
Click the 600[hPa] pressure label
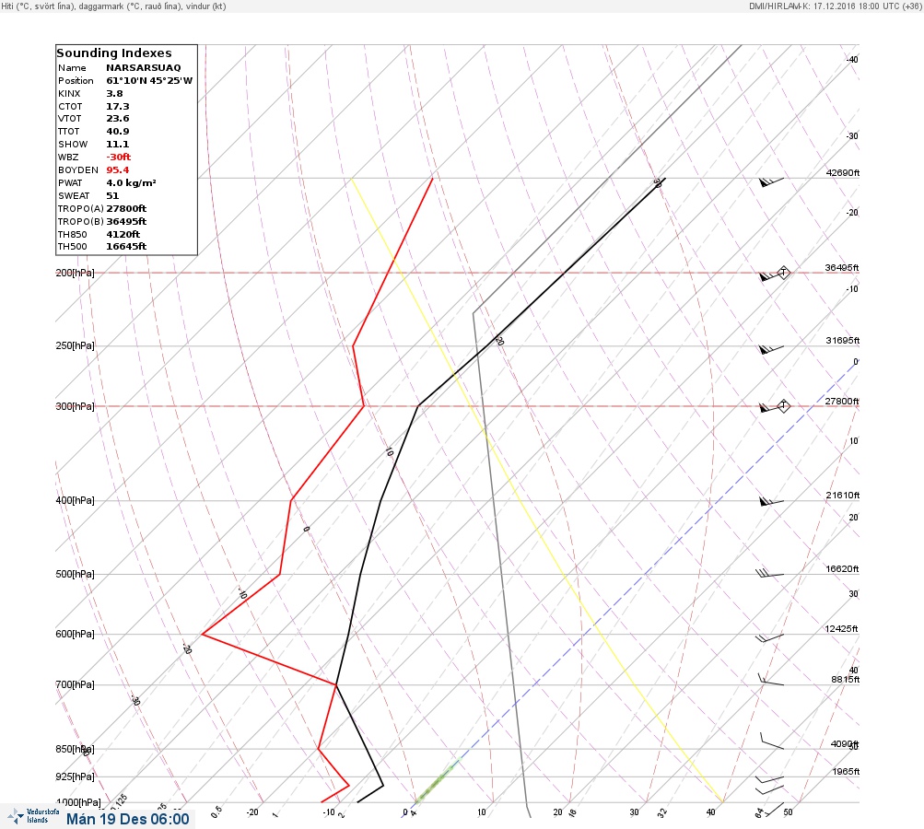[75, 634]
